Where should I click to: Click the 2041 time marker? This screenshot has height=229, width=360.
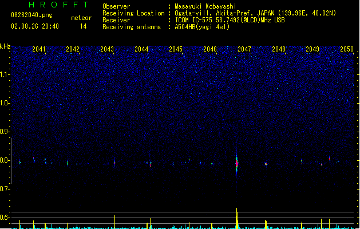39,49
